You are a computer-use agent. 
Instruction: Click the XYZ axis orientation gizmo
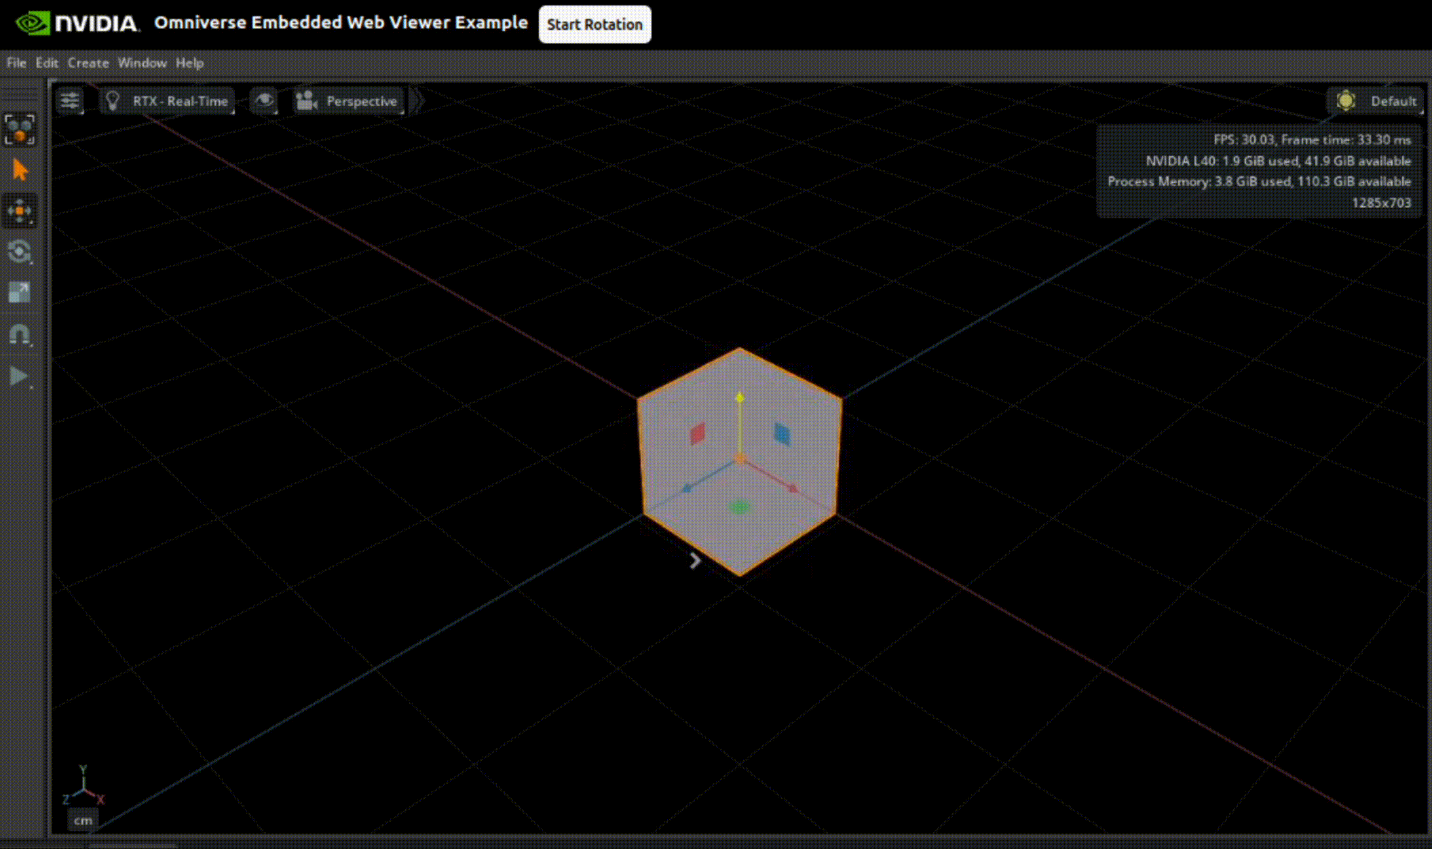tap(83, 787)
